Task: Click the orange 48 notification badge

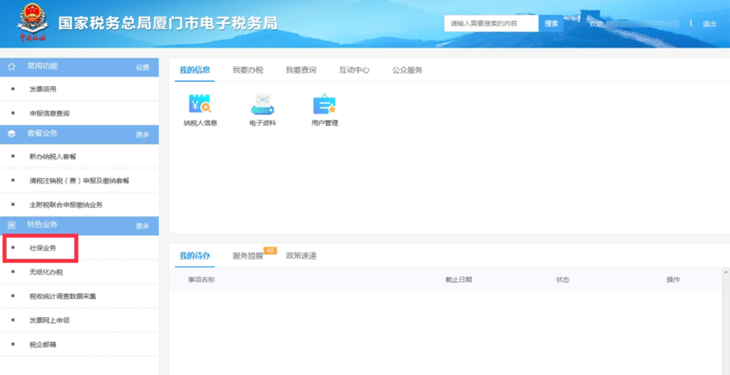Action: (270, 250)
